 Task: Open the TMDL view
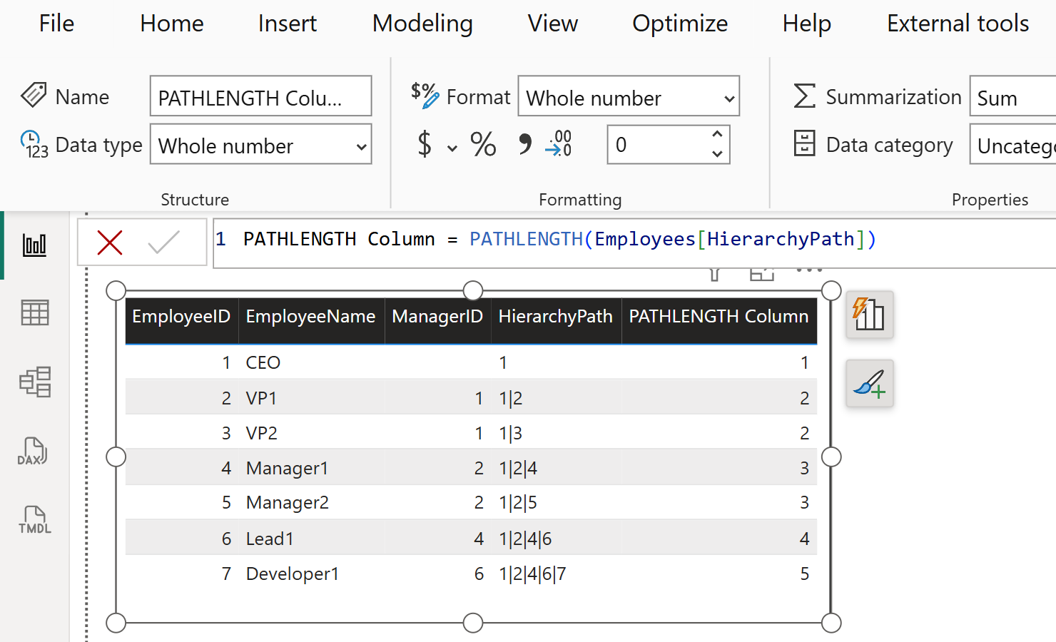[34, 519]
